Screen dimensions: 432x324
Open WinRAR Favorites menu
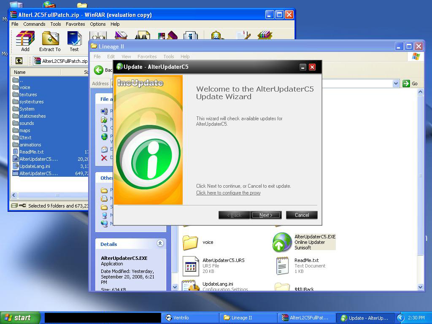(75, 24)
